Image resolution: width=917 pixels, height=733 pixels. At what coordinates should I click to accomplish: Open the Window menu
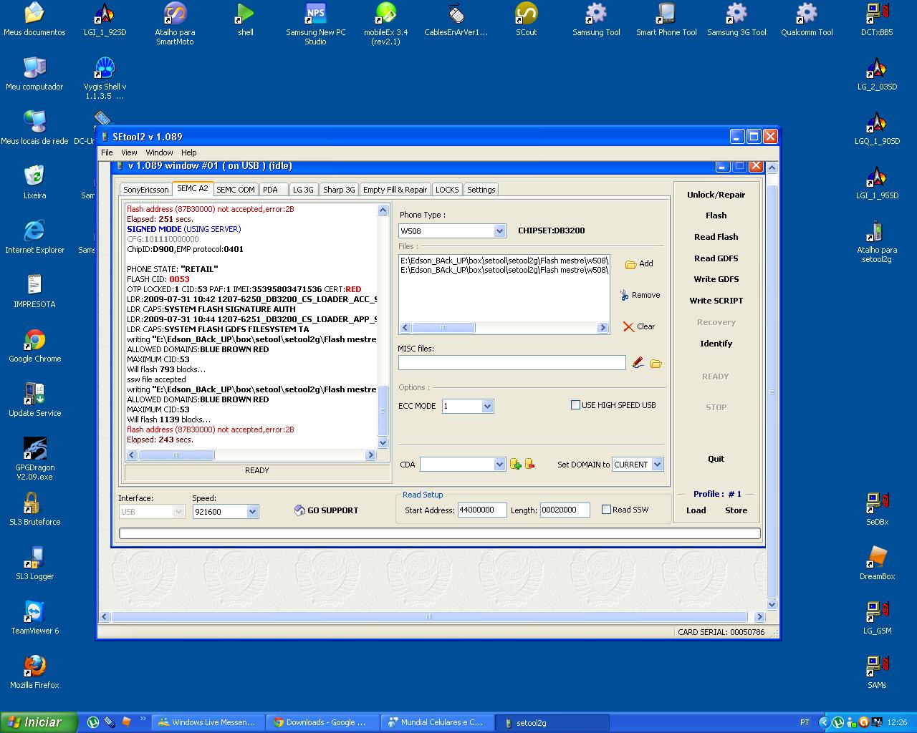point(159,152)
